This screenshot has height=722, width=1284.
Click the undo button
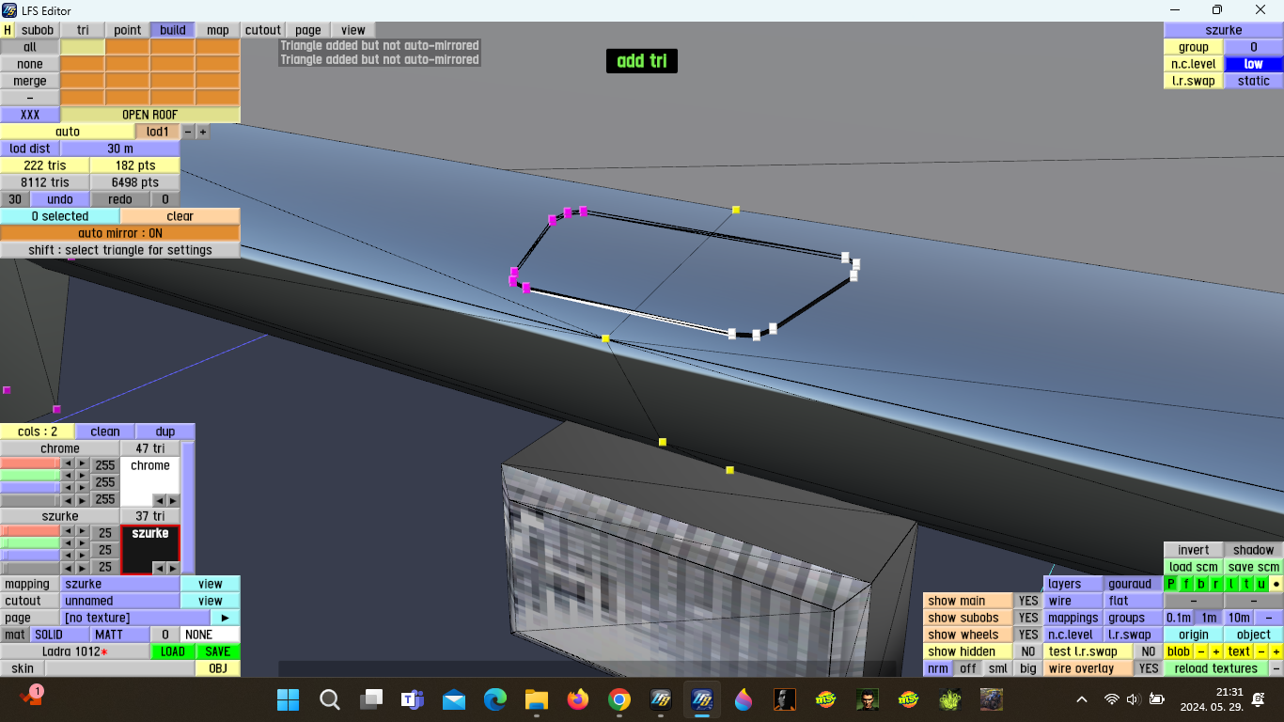[x=60, y=199]
